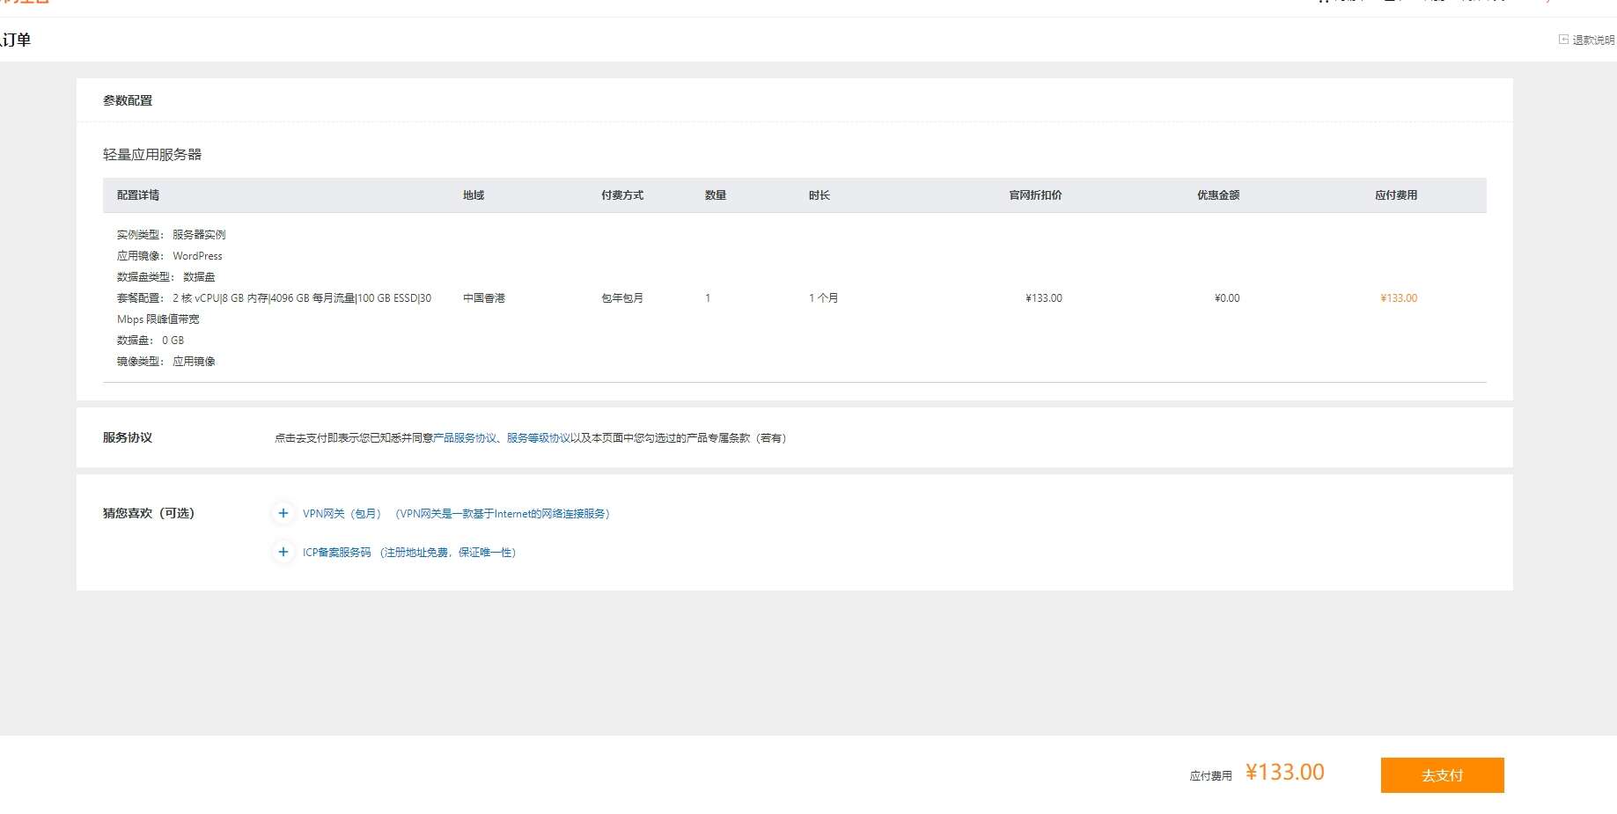1617x814 pixels.
Task: Click the 付费方式 column header
Action: point(622,195)
